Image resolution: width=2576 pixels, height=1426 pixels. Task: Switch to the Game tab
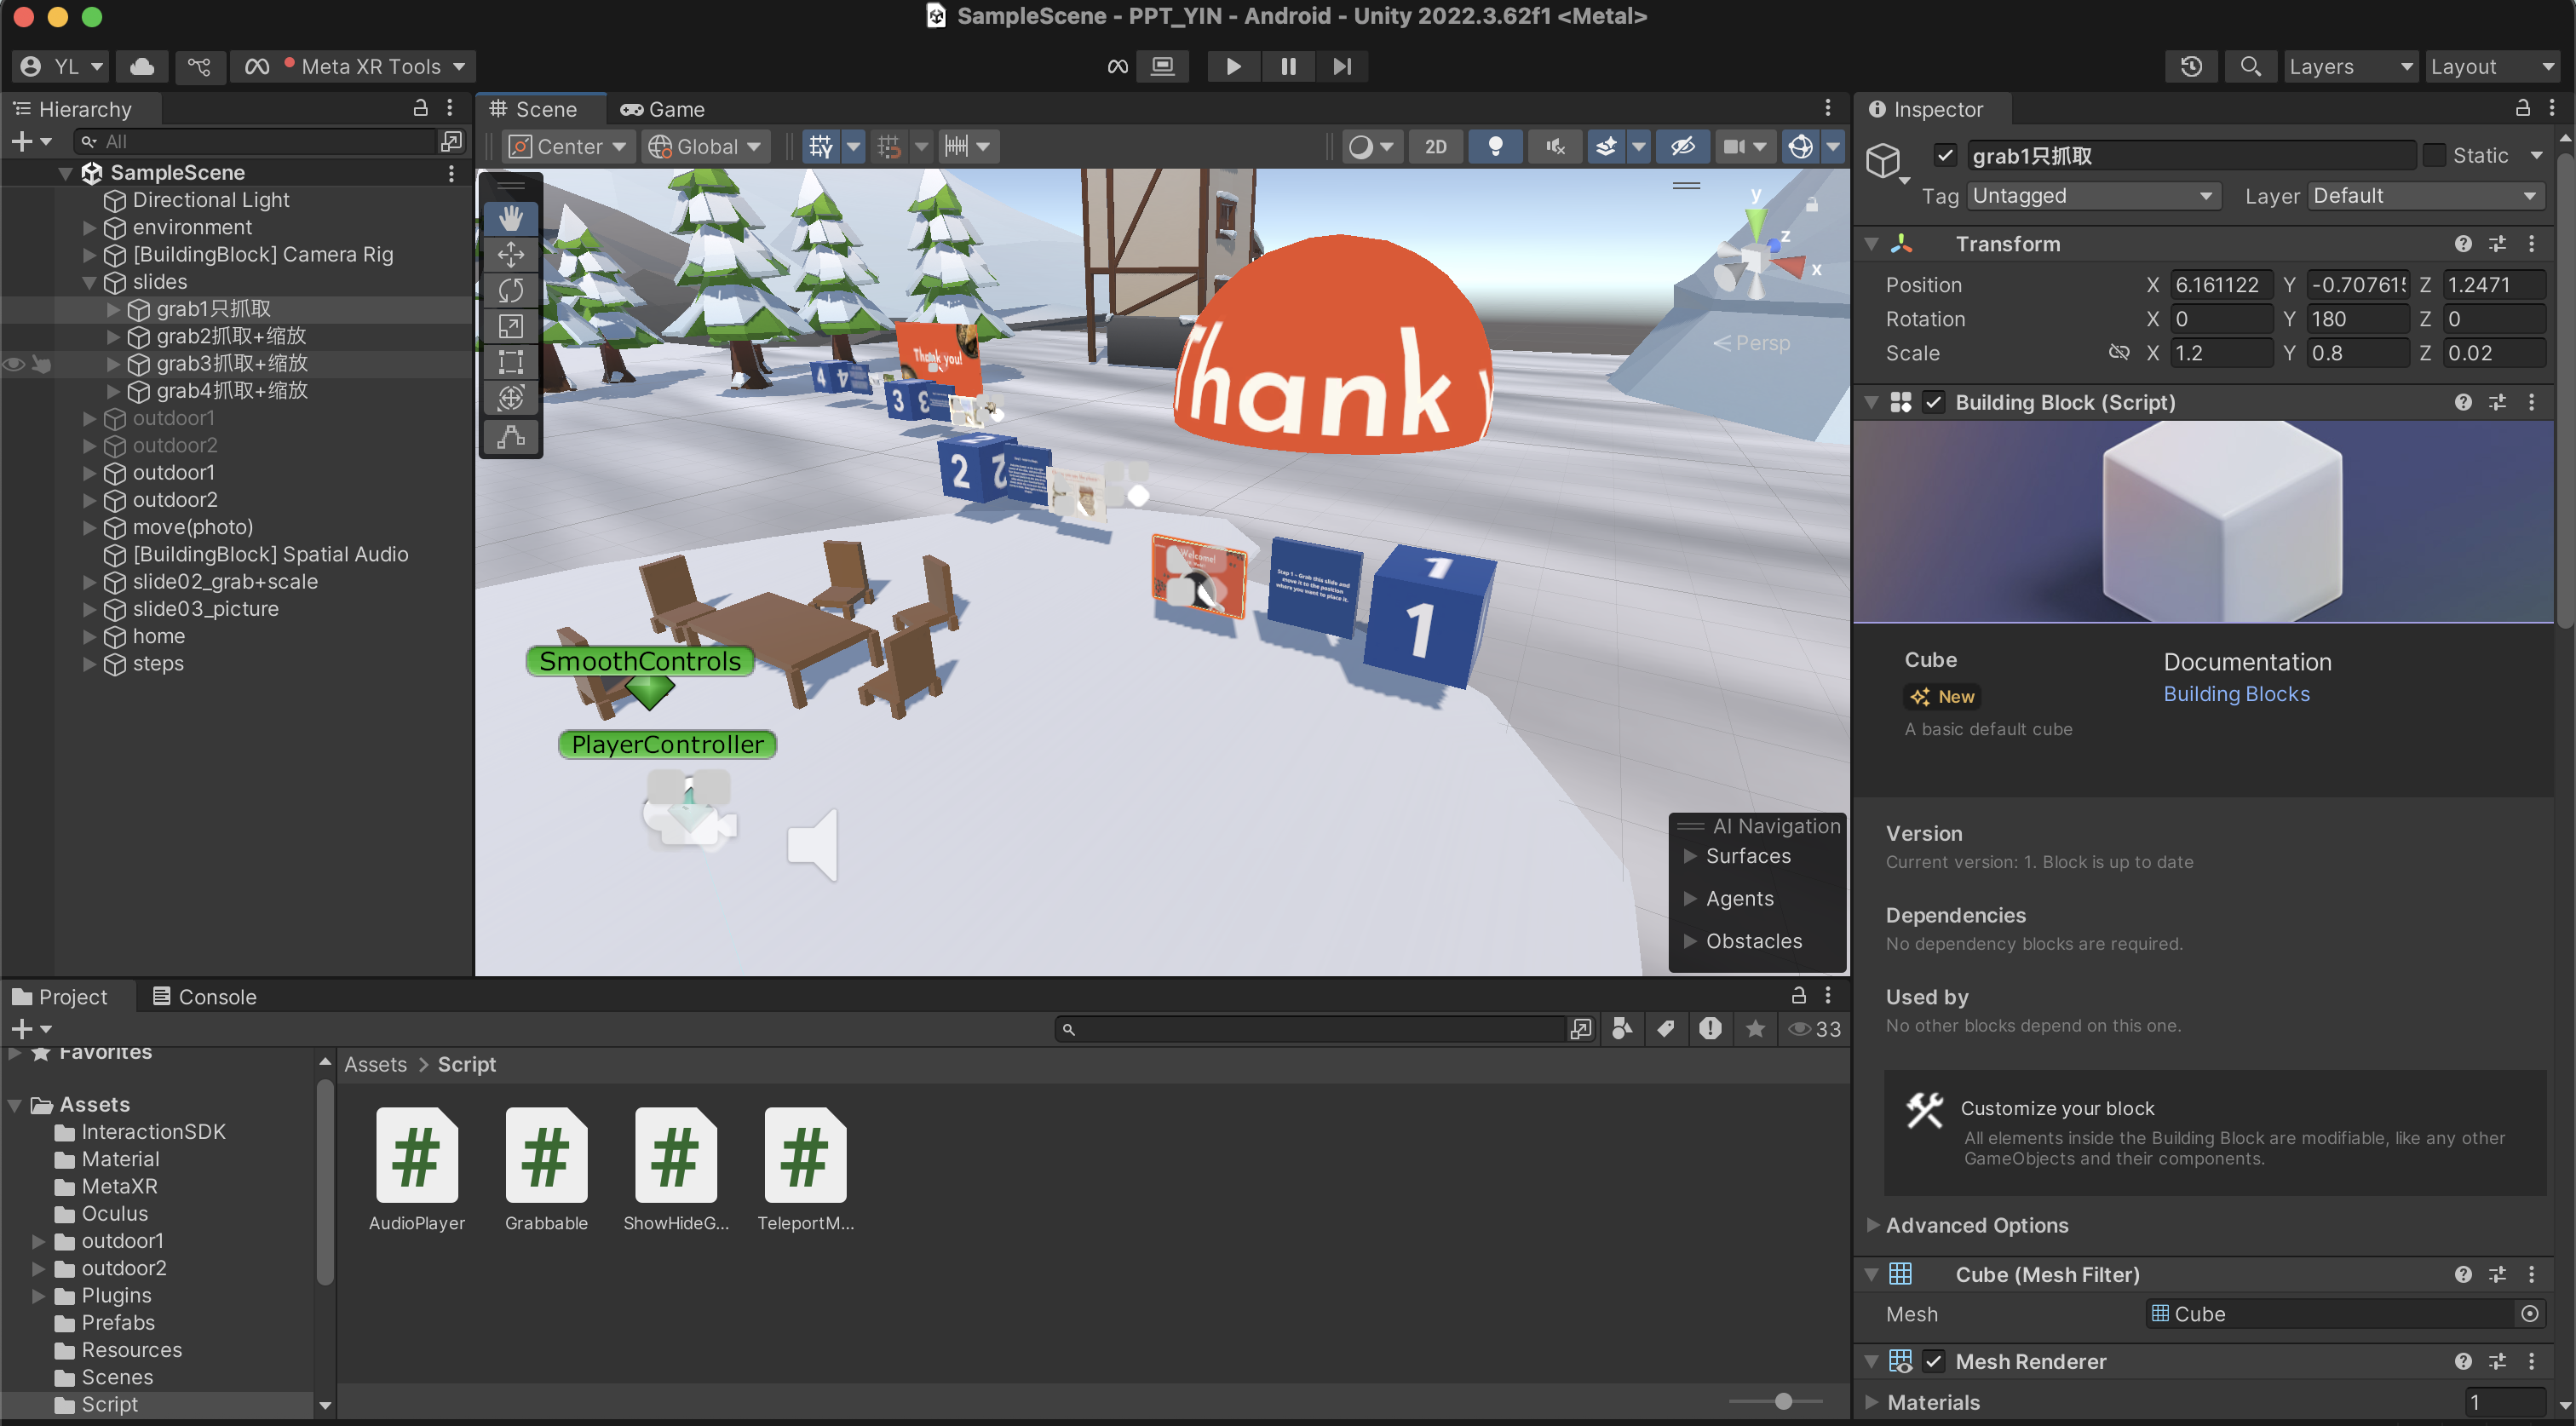(x=663, y=109)
